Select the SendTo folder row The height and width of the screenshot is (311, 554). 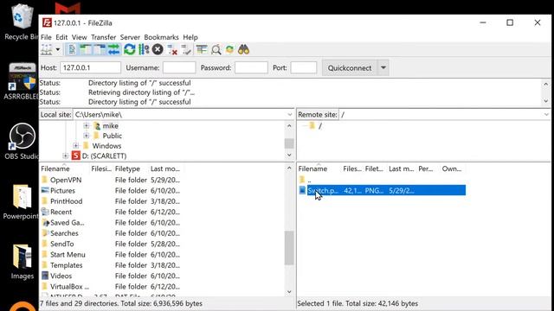coord(111,244)
